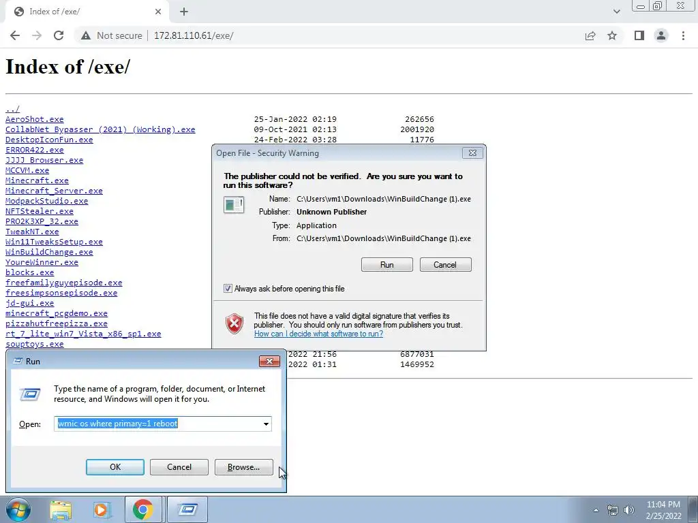The width and height of the screenshot is (698, 523).
Task: Share this page via share icon
Action: coord(590,35)
